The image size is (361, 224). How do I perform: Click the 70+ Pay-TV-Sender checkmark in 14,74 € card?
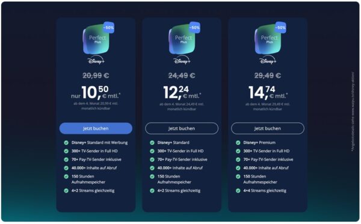point(238,160)
